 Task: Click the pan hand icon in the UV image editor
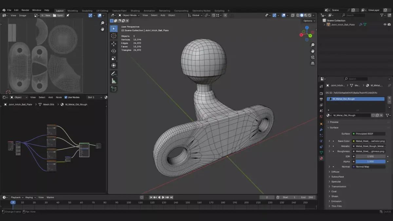point(103,29)
